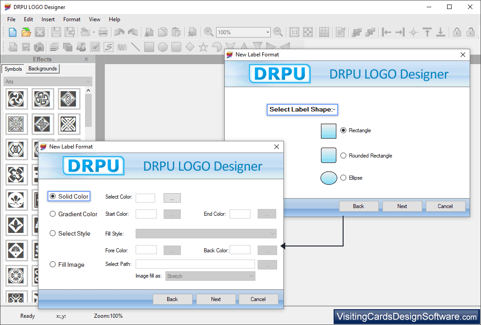This screenshot has width=481, height=325.
Task: Switch to the Backgrounds tab
Action: 42,69
